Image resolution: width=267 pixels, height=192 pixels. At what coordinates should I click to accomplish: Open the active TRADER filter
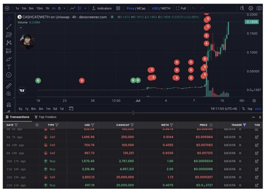click(x=245, y=125)
